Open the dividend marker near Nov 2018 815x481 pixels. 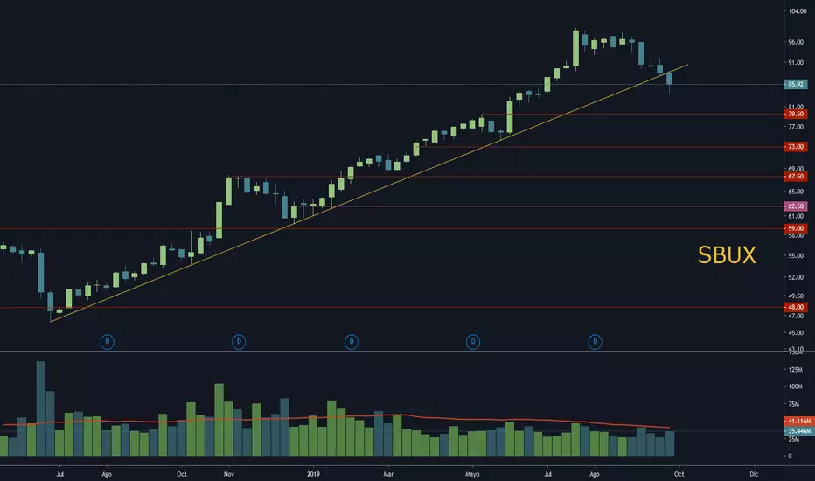tap(239, 342)
